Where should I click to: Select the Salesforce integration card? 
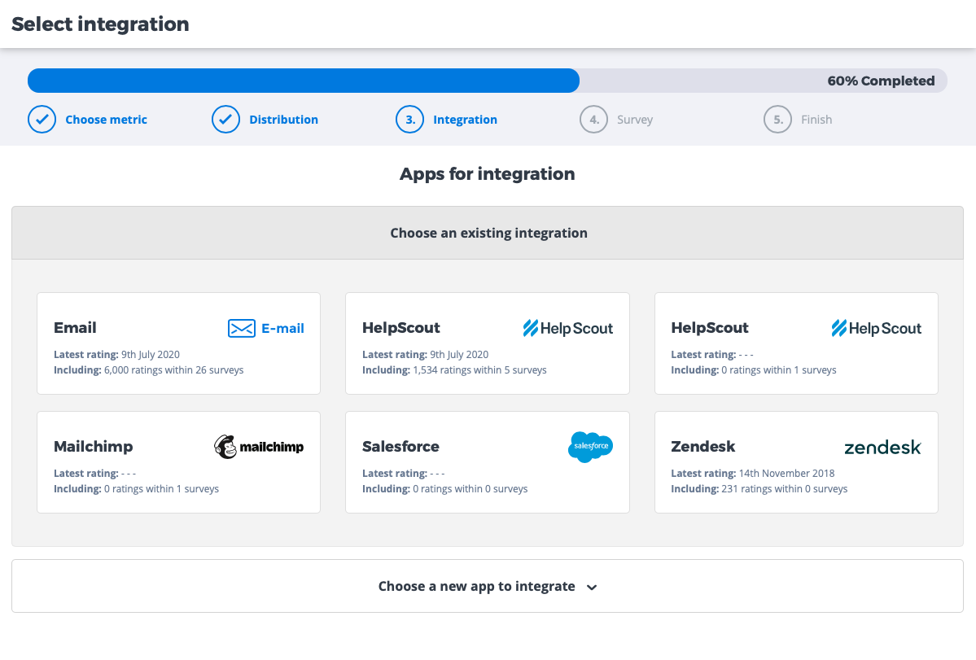pos(488,462)
